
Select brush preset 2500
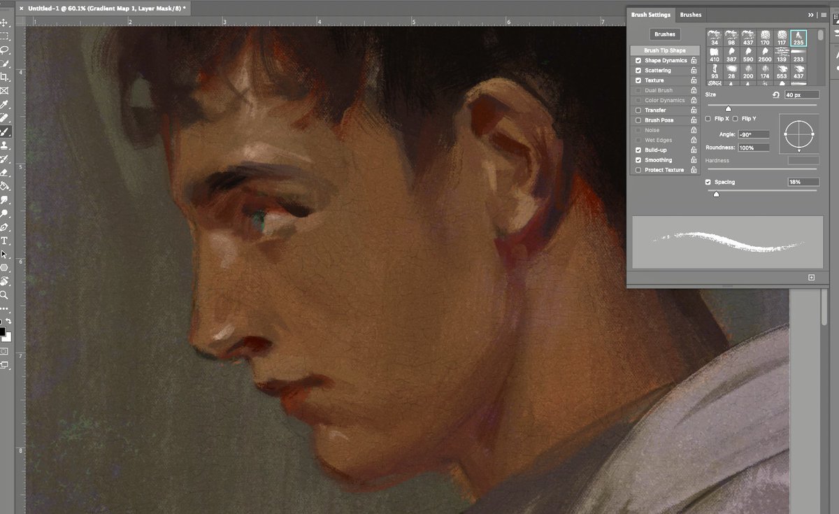point(765,55)
